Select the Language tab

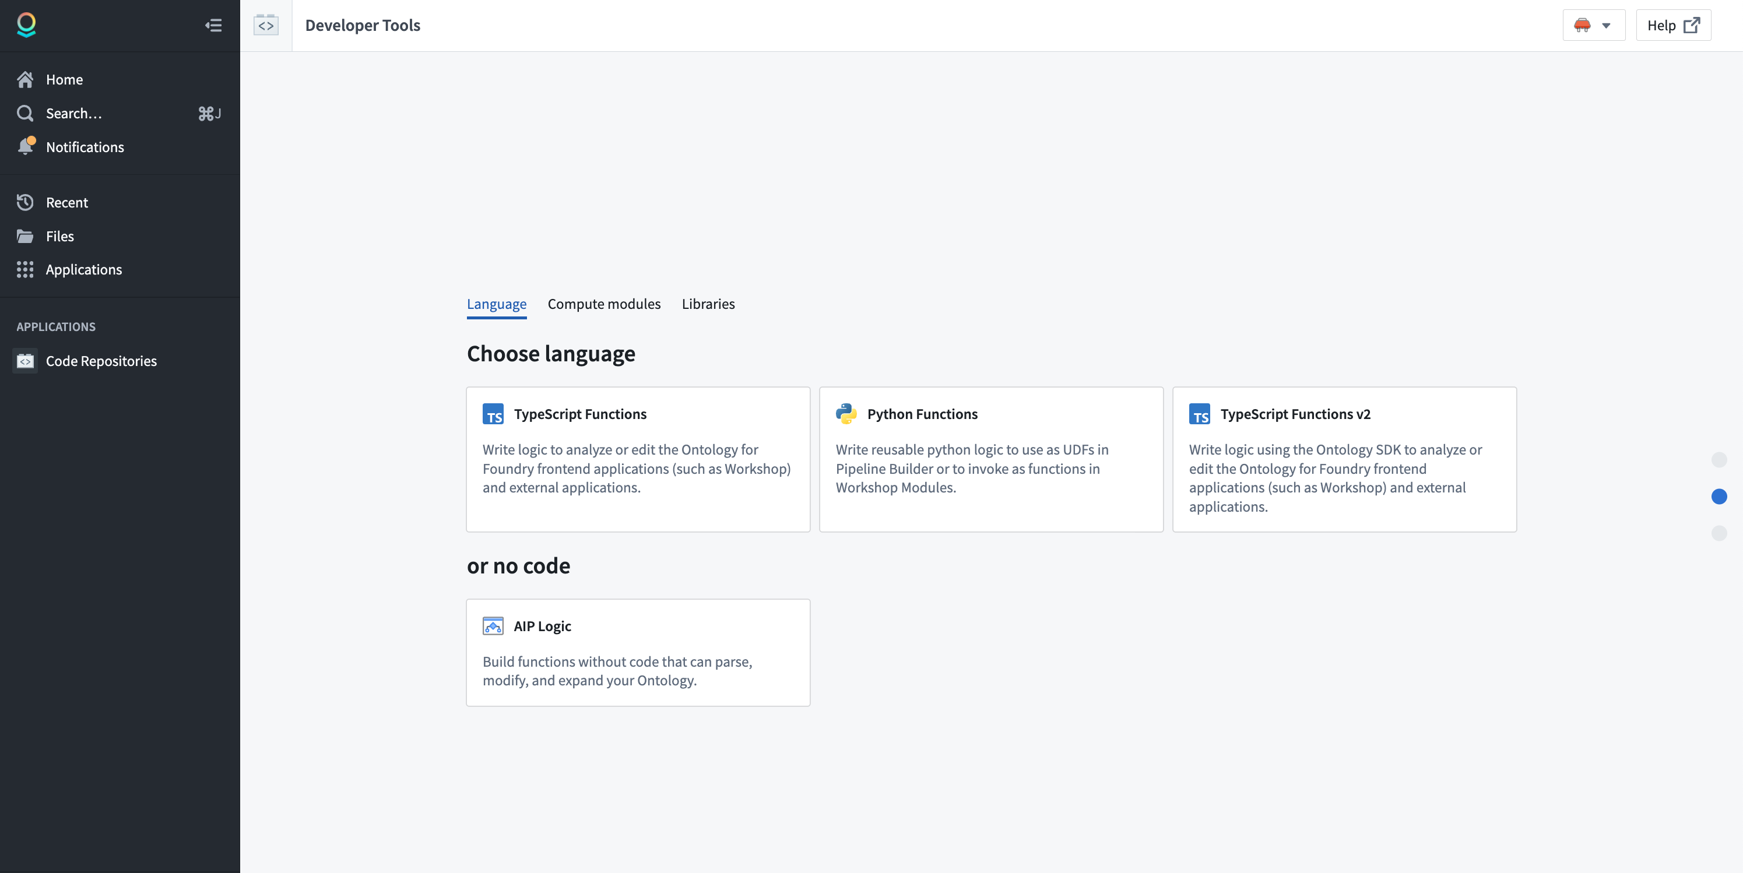(x=496, y=304)
